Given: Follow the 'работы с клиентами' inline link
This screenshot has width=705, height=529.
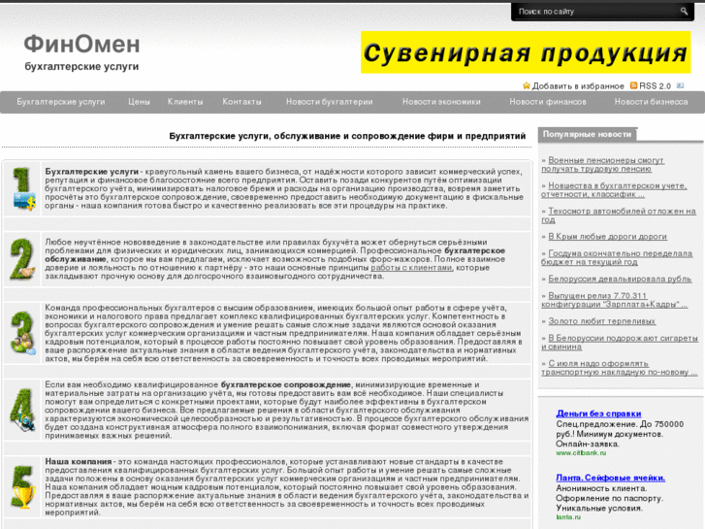Looking at the screenshot, I should [411, 268].
